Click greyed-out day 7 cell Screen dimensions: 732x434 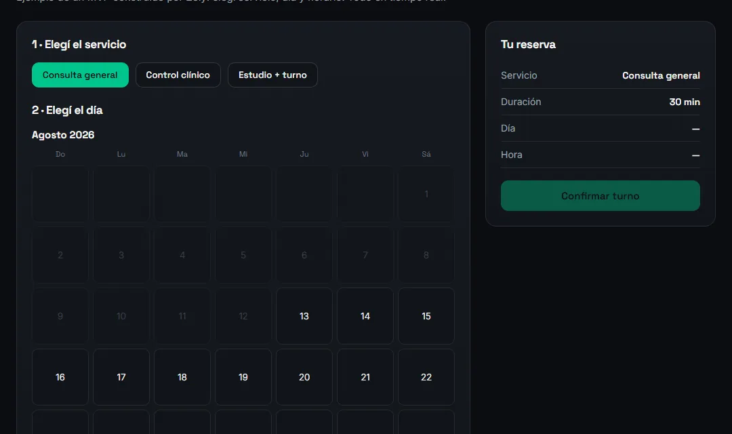pos(365,255)
